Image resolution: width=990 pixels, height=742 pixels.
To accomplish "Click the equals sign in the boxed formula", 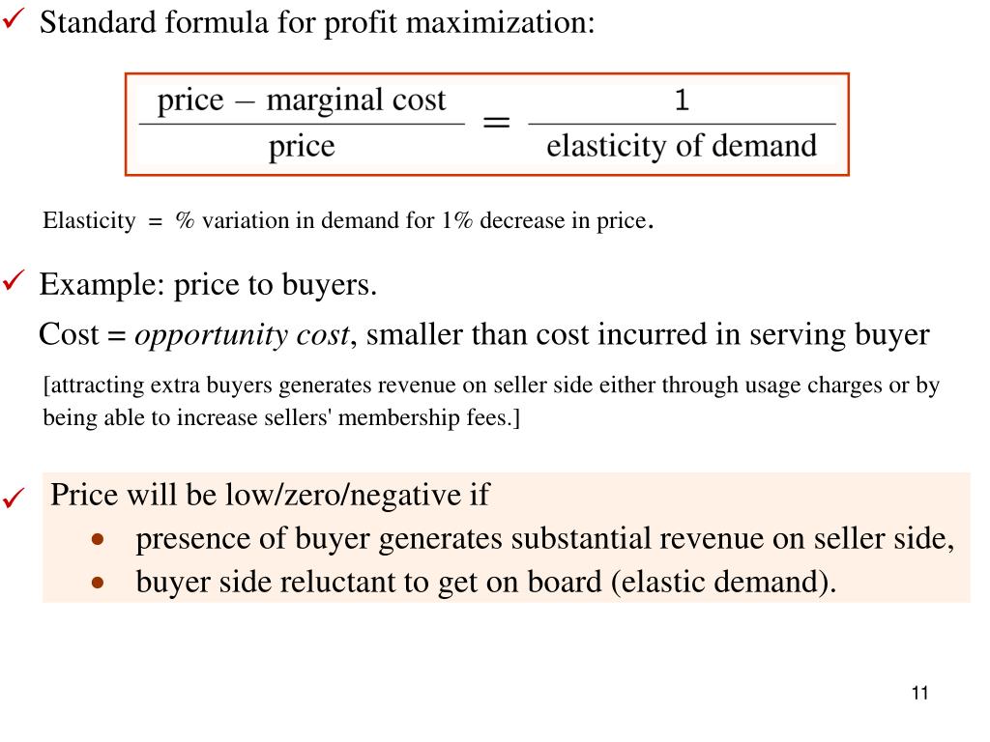I will coord(496,122).
